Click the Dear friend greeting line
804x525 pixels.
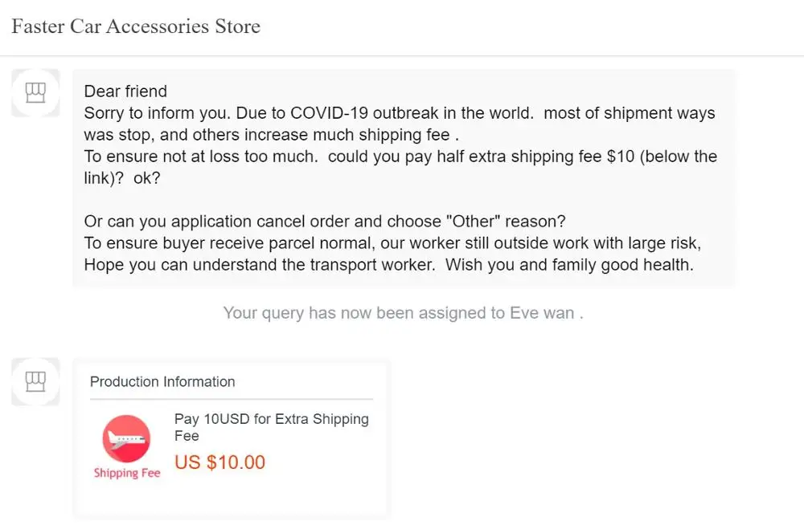coord(125,92)
